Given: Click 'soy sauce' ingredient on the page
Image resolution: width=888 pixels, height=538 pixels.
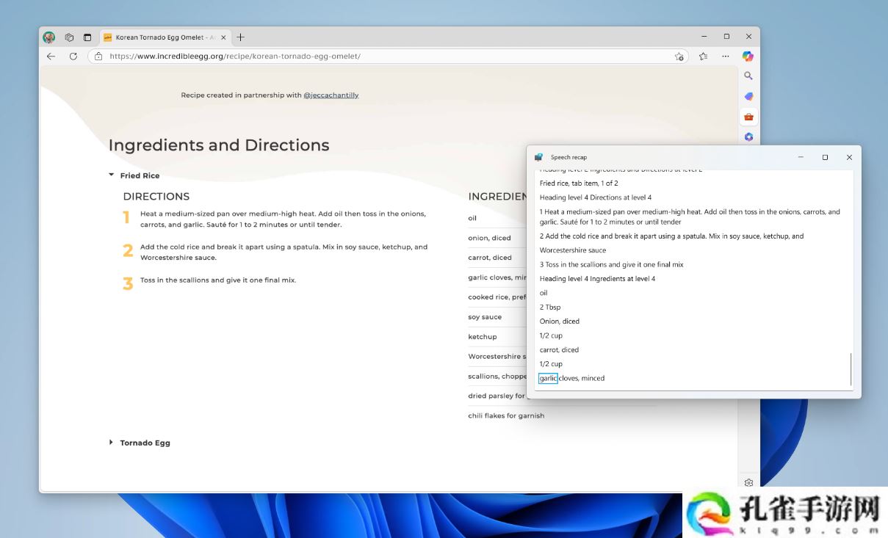Looking at the screenshot, I should click(x=485, y=317).
